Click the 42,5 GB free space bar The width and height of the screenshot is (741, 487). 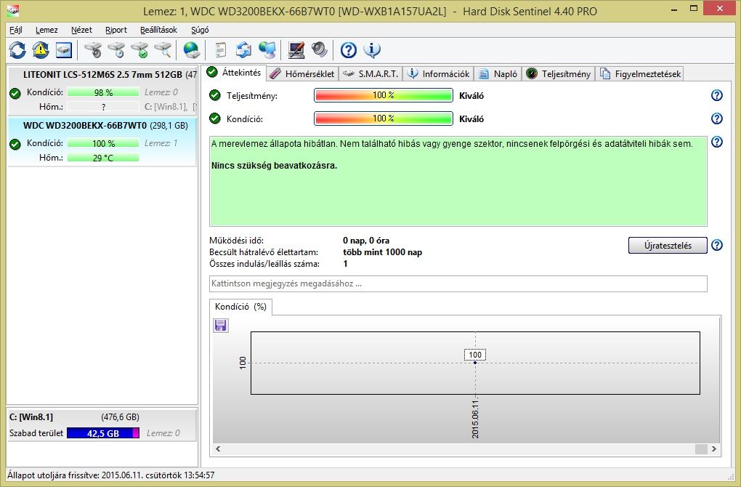103,433
